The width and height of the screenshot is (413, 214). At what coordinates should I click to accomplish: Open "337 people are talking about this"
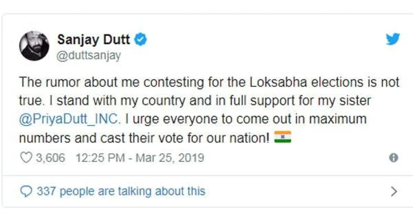pyautogui.click(x=121, y=191)
